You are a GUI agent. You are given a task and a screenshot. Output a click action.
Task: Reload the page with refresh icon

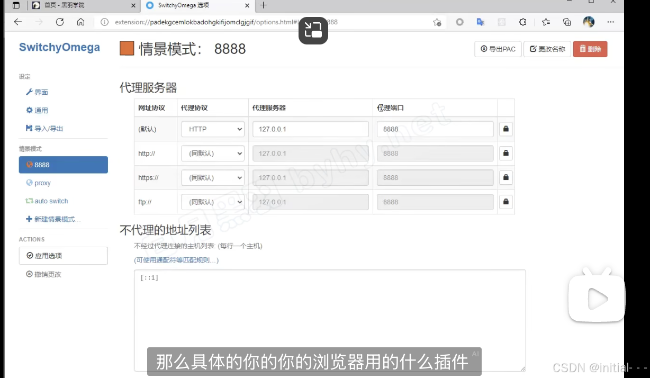click(60, 22)
